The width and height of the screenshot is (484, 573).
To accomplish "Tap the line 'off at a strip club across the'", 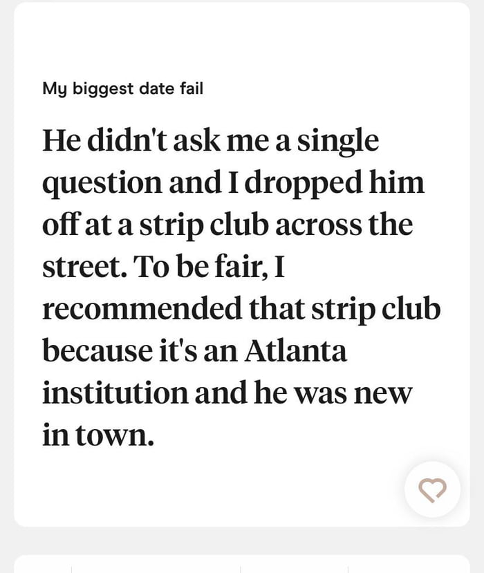I will (227, 225).
